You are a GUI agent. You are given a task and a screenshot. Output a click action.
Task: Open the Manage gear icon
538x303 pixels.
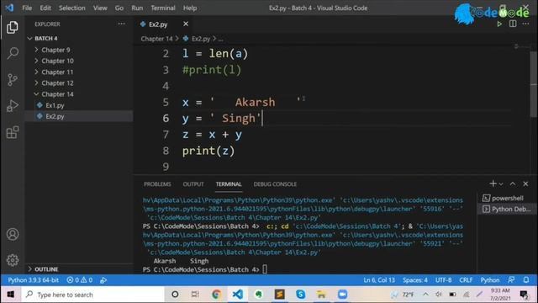pyautogui.click(x=13, y=260)
